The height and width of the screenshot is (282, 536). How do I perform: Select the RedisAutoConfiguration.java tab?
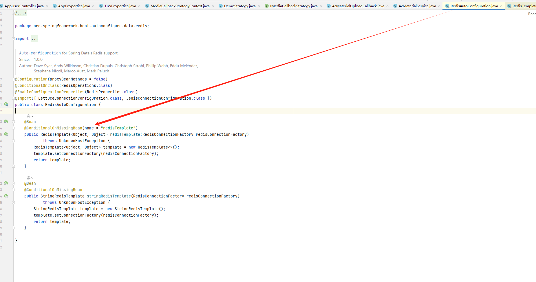coord(474,6)
